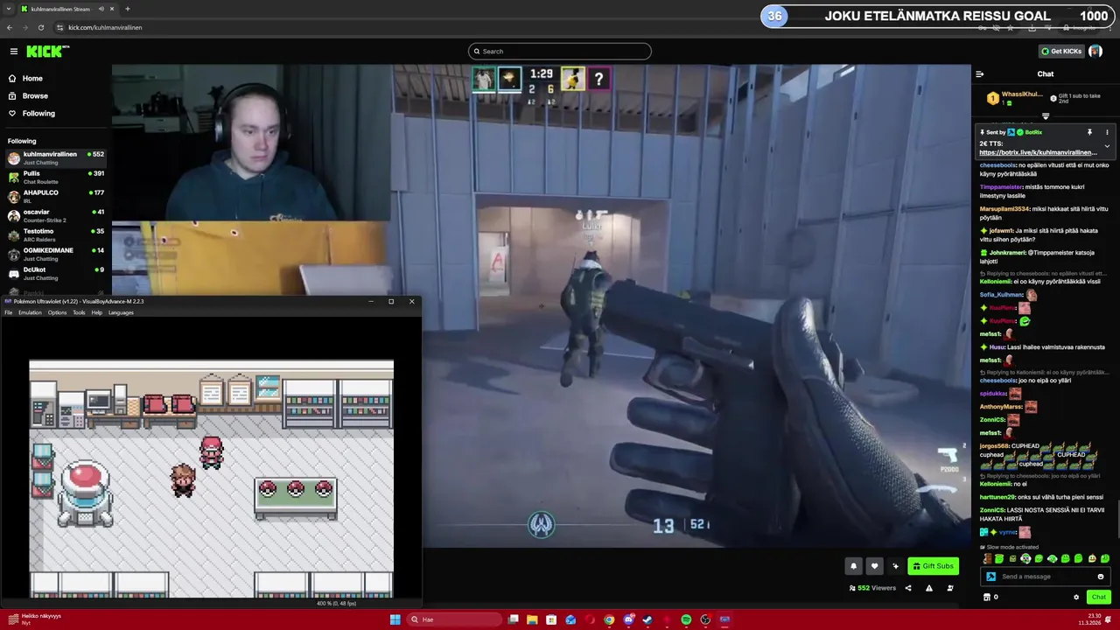The image size is (1120, 630).
Task: Open Steam from the taskbar
Action: pyautogui.click(x=647, y=619)
